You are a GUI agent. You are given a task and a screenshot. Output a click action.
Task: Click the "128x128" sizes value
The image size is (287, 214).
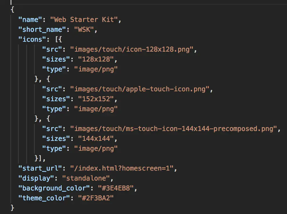click(96, 59)
